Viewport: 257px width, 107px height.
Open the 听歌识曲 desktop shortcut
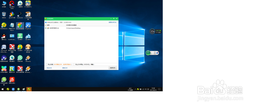pos(20,59)
